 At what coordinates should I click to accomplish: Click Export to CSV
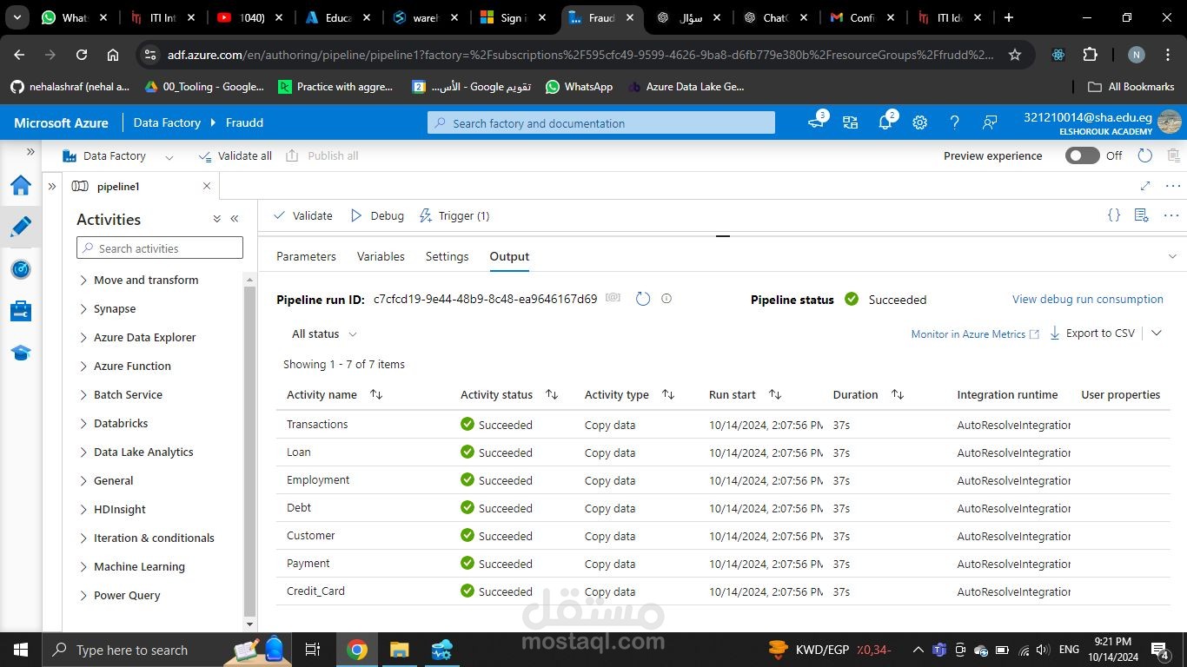tap(1092, 333)
